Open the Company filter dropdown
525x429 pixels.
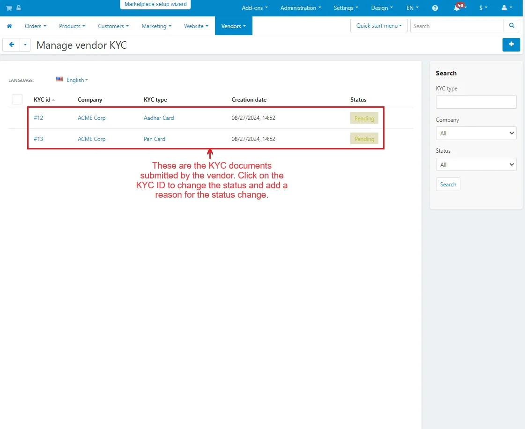[x=476, y=133]
